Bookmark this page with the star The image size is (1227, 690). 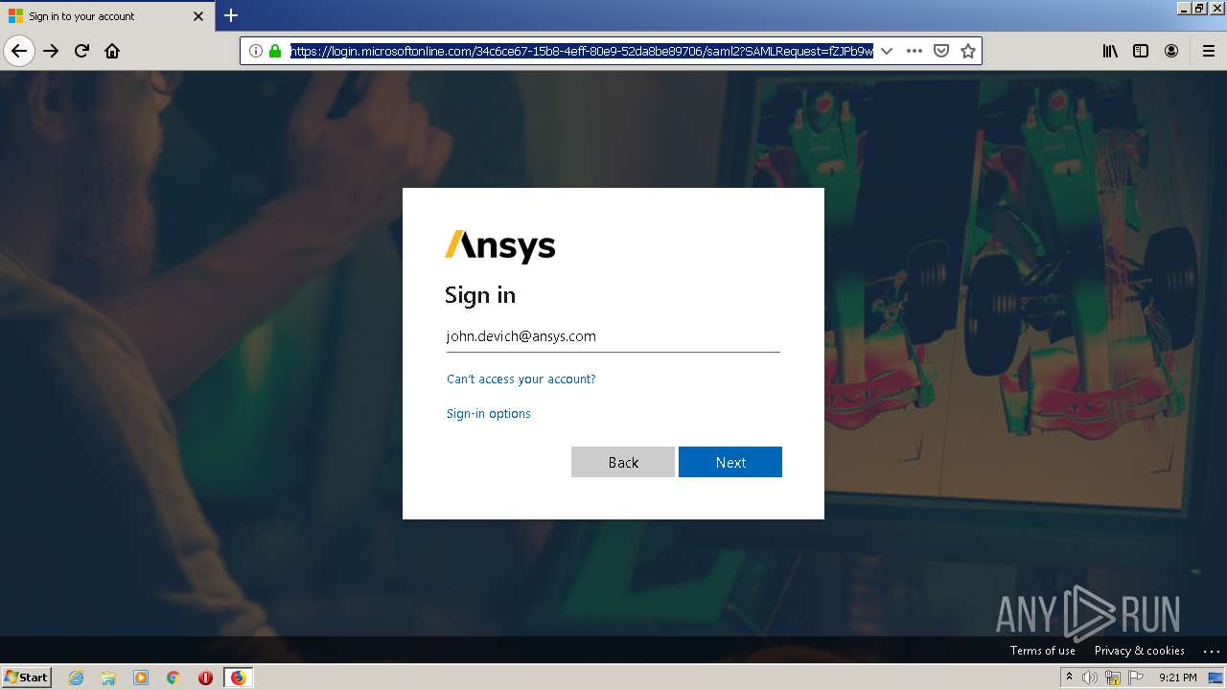click(x=968, y=51)
